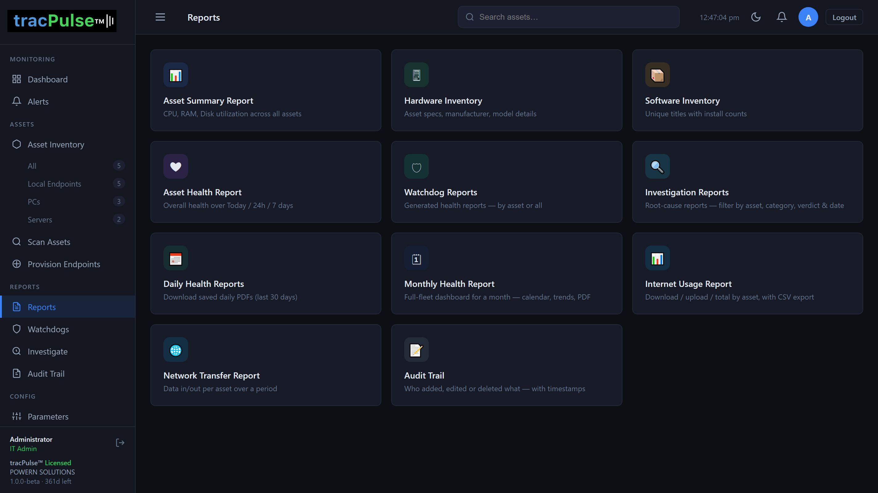Open Scan Assets in sidebar
This screenshot has height=493, width=878.
(x=68, y=242)
